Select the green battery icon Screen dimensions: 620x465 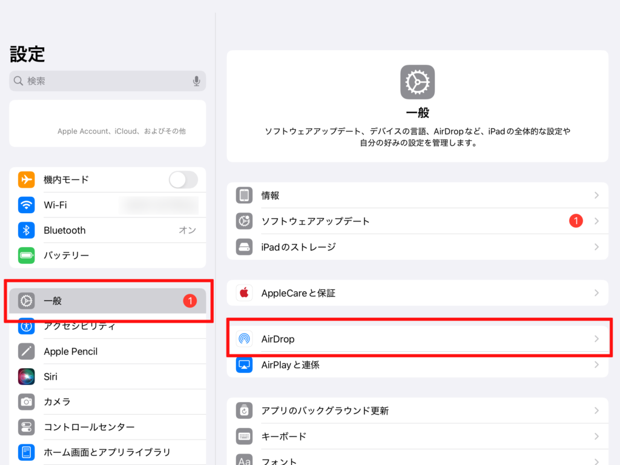coord(27,256)
